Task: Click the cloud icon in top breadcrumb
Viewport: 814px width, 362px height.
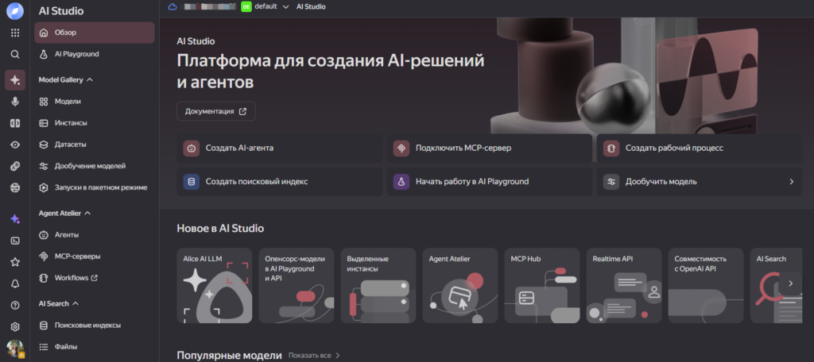Action: pyautogui.click(x=172, y=6)
